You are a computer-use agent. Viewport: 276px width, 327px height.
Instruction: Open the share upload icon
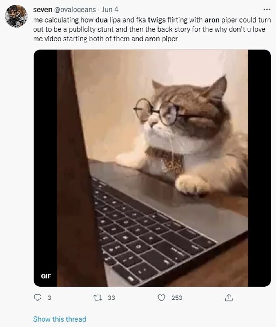click(229, 298)
